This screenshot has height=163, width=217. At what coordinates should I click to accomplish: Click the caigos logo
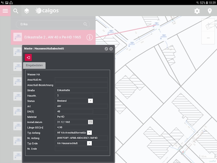(x=47, y=11)
